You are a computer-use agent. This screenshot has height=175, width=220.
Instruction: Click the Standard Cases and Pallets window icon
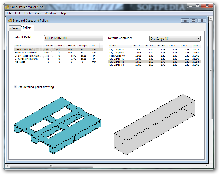click(10, 21)
